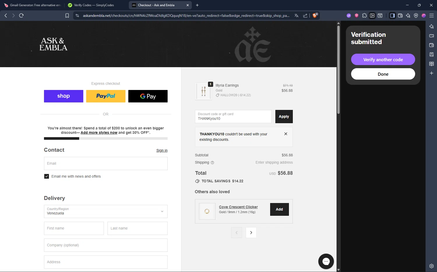Go forward with the browser forward arrow
The width and height of the screenshot is (437, 272).
(13, 16)
